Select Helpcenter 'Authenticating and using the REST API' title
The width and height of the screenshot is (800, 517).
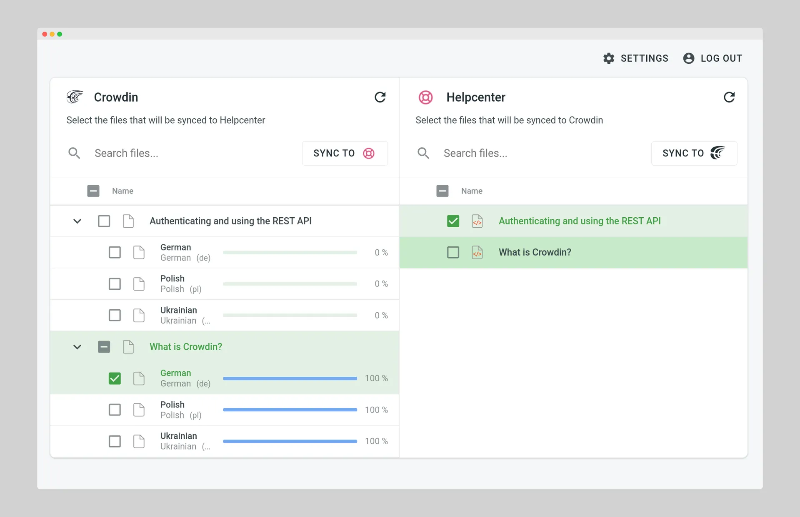pyautogui.click(x=580, y=221)
